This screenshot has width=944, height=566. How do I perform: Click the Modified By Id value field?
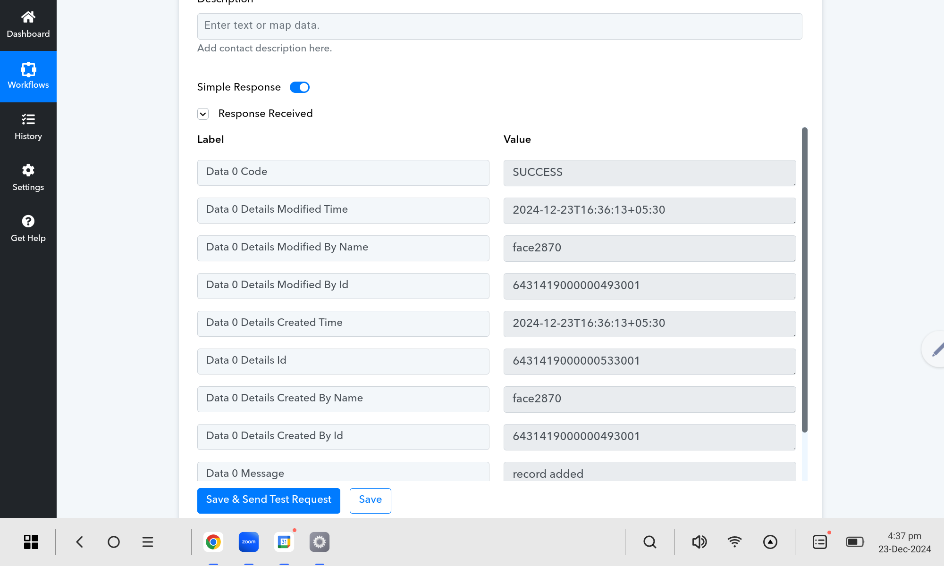(x=650, y=286)
